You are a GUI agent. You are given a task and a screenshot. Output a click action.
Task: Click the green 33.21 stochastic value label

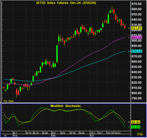(x=136, y=127)
